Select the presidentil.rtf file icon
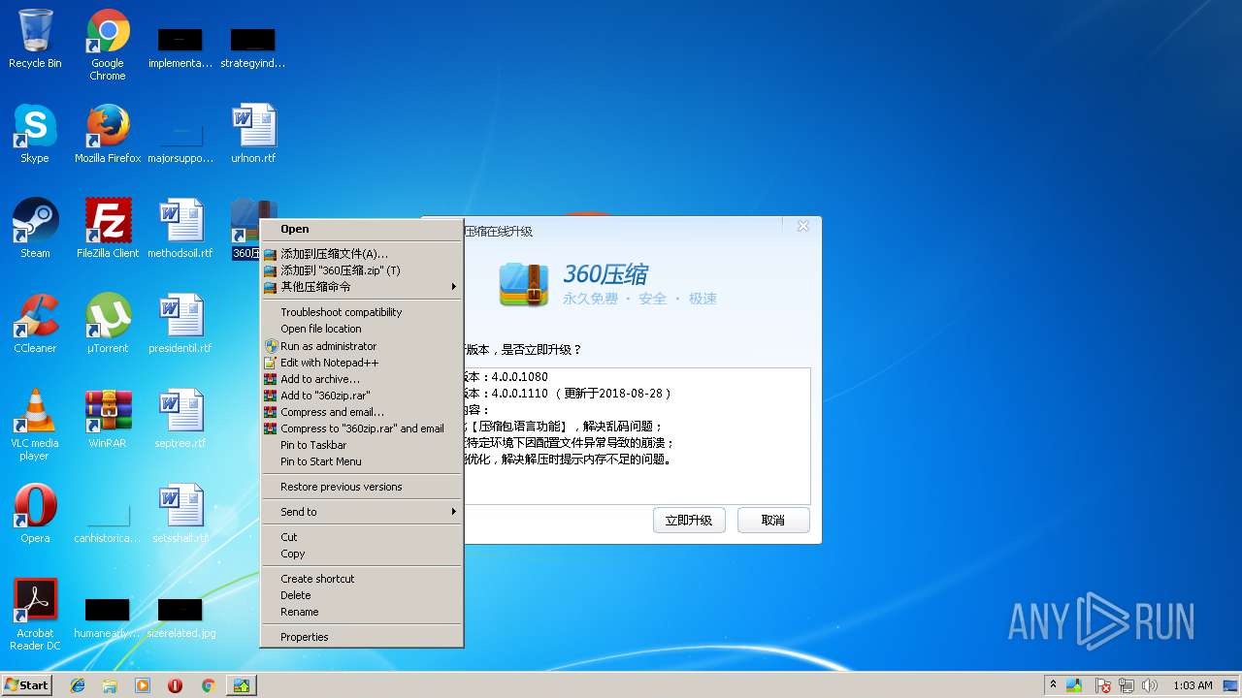 (180, 325)
